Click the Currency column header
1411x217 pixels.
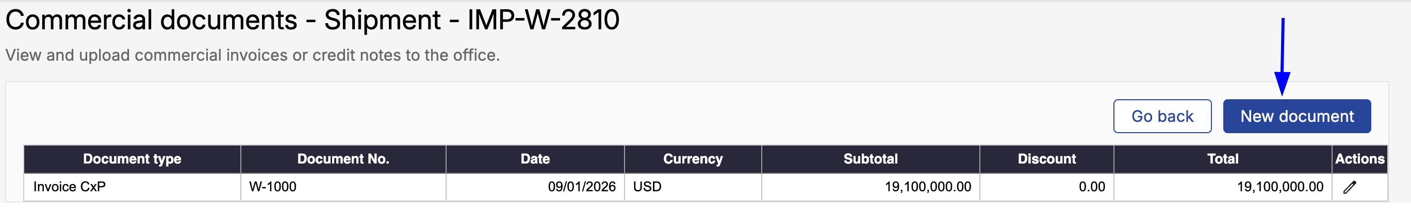pyautogui.click(x=693, y=159)
